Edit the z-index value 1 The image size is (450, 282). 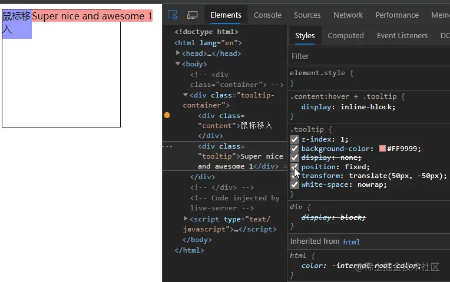click(x=342, y=139)
